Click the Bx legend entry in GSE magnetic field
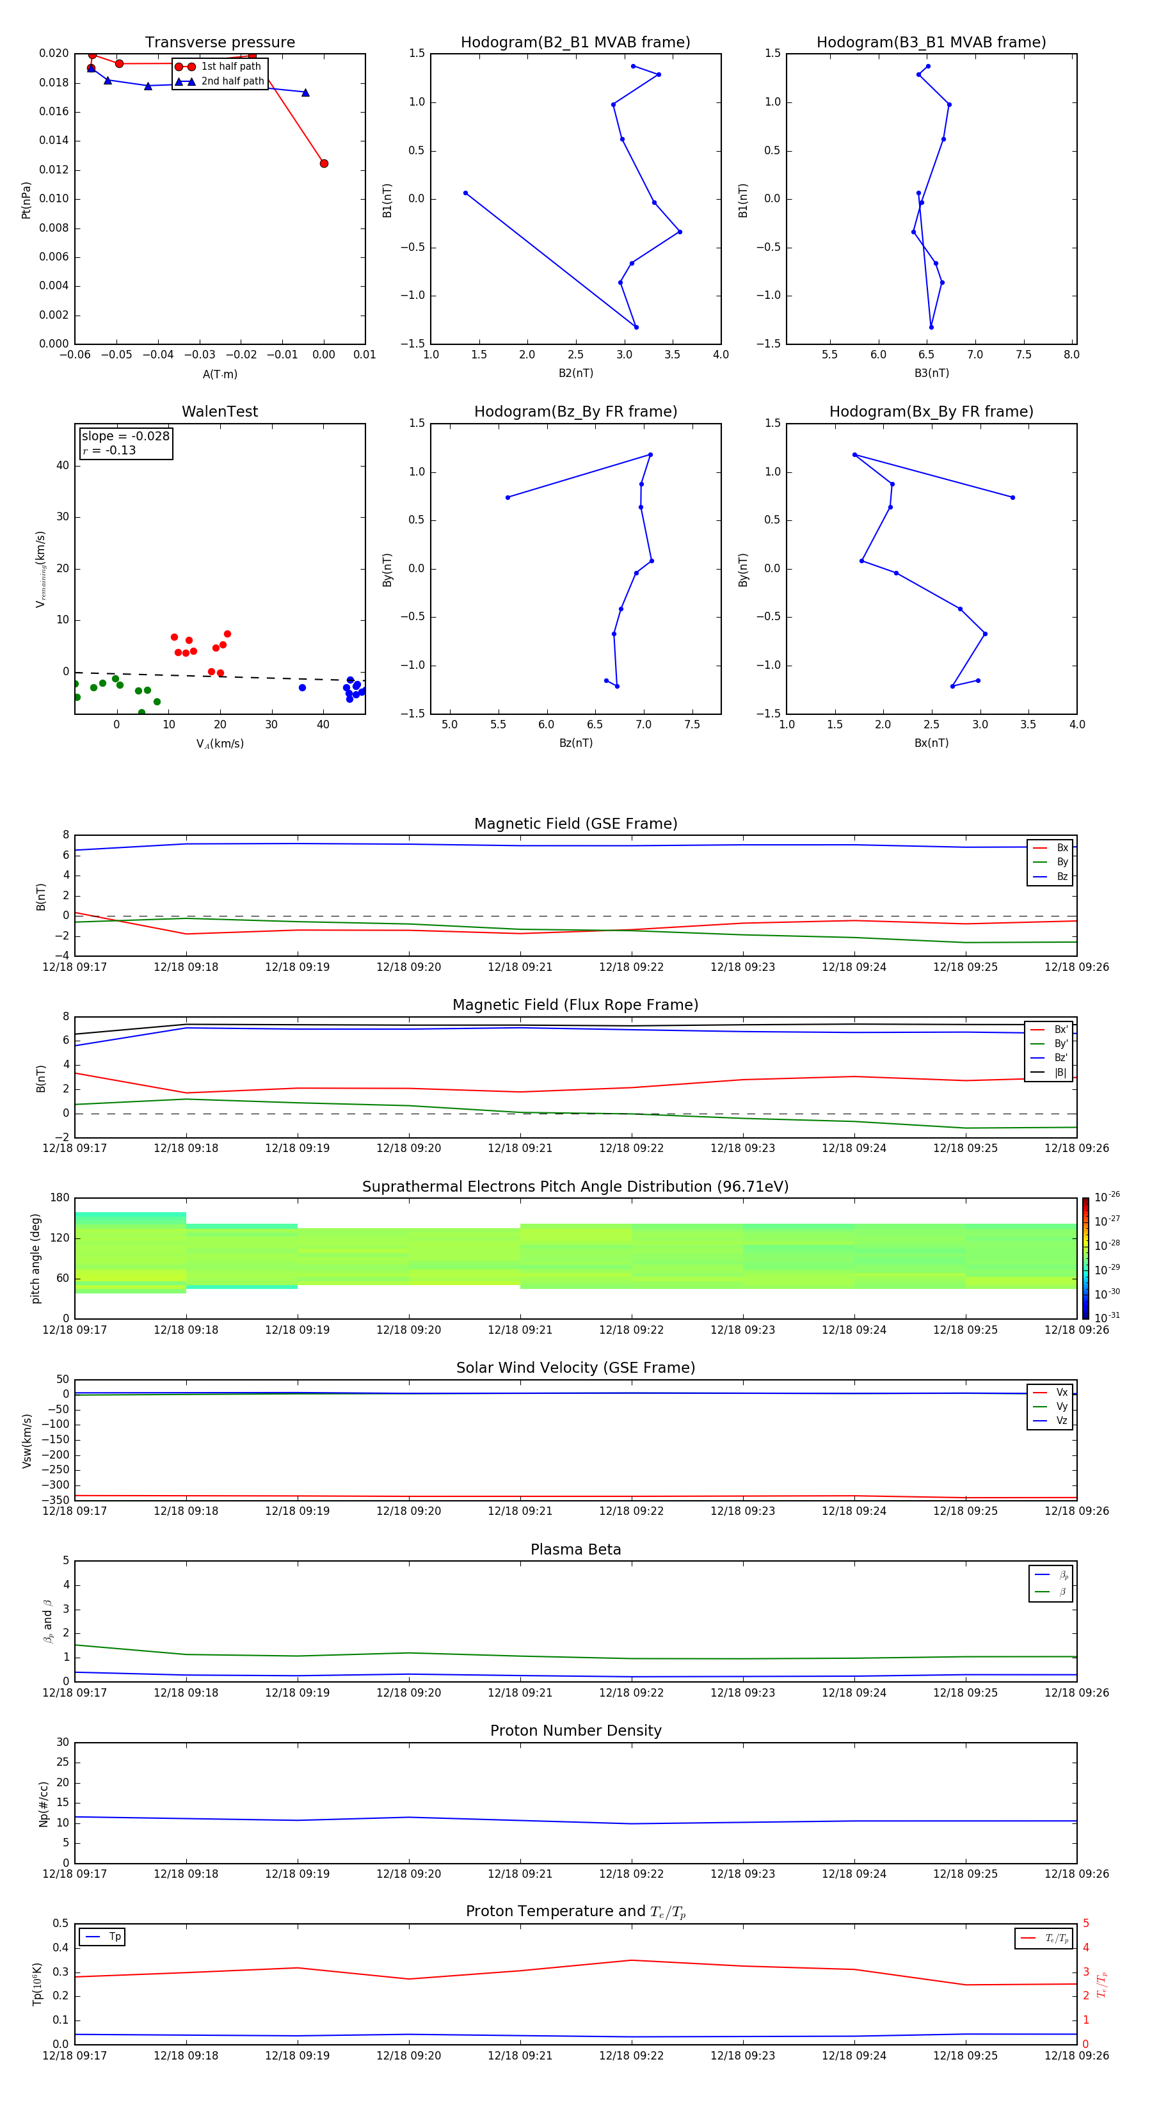1152x2112 pixels. 1050,848
